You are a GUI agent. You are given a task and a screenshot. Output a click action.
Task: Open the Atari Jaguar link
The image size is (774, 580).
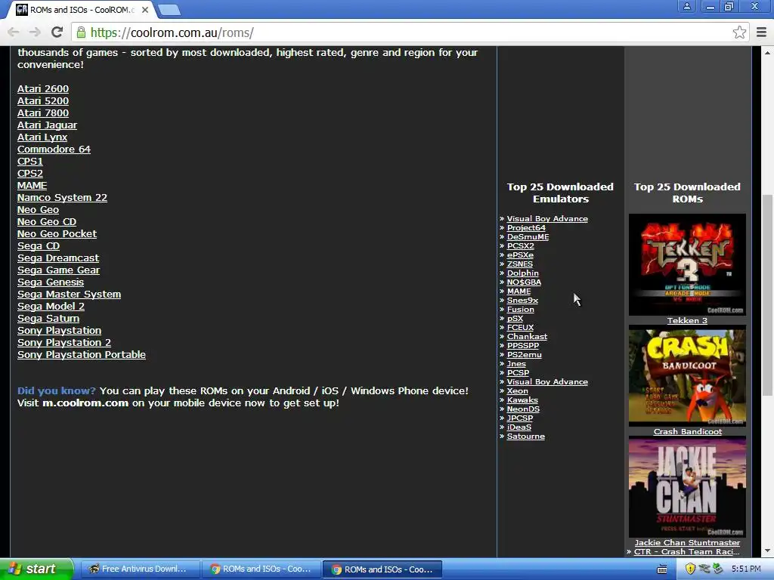coord(47,125)
